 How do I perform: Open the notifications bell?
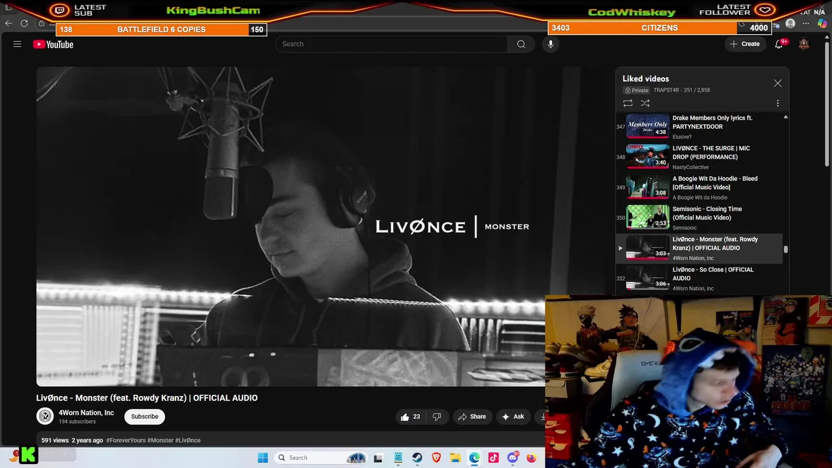(x=779, y=44)
